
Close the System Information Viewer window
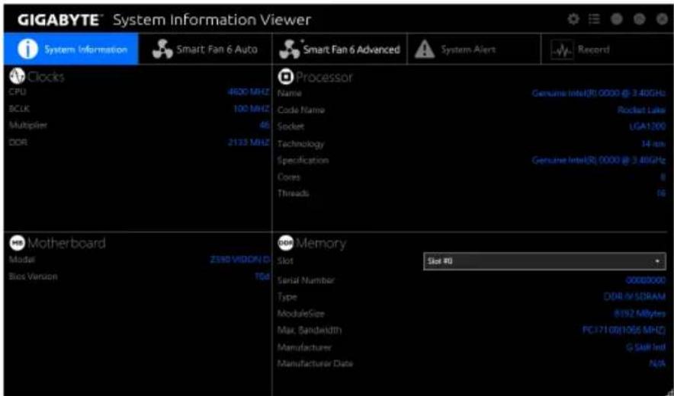[x=662, y=19]
